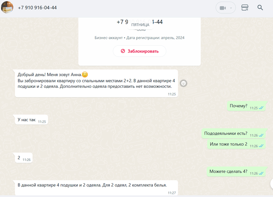
Task: Open contact info via header phone number
Action: [37, 8]
